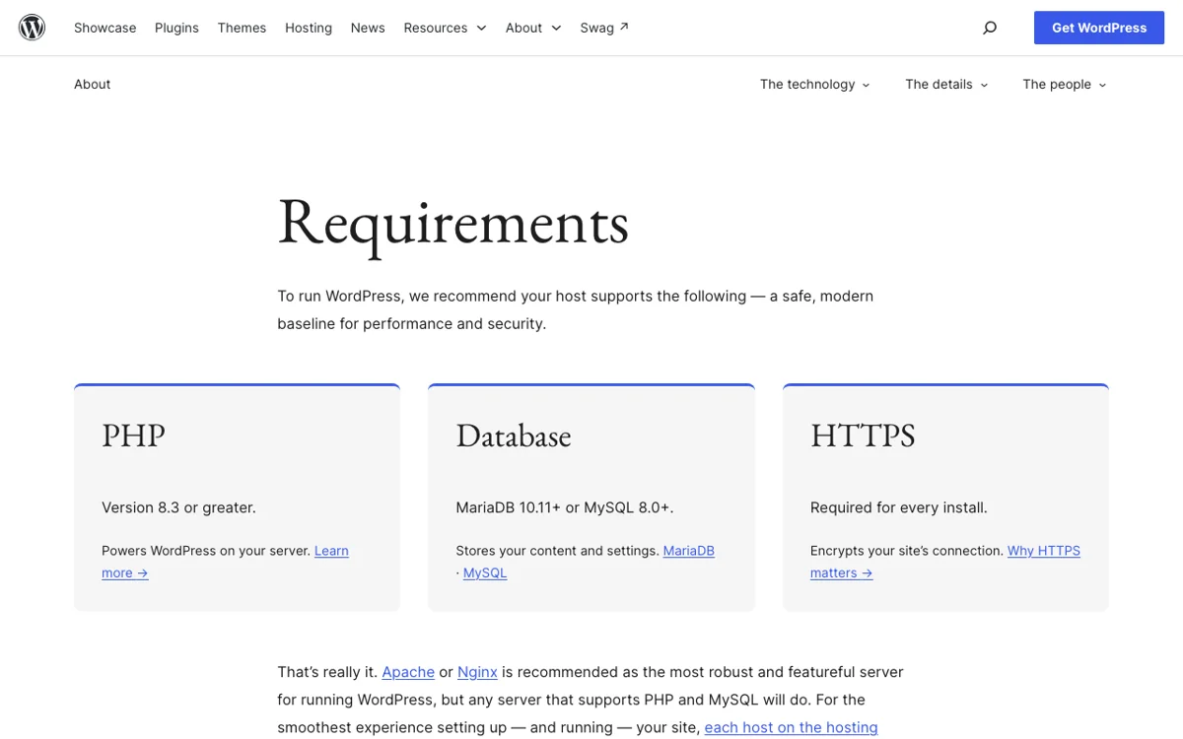Expand the About dropdown in the top bar

point(533,28)
